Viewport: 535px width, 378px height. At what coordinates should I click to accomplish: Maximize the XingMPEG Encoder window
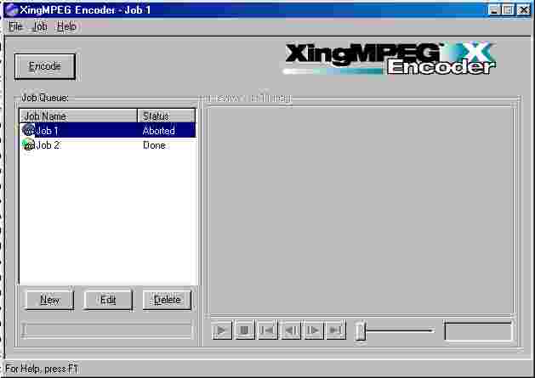coord(508,10)
